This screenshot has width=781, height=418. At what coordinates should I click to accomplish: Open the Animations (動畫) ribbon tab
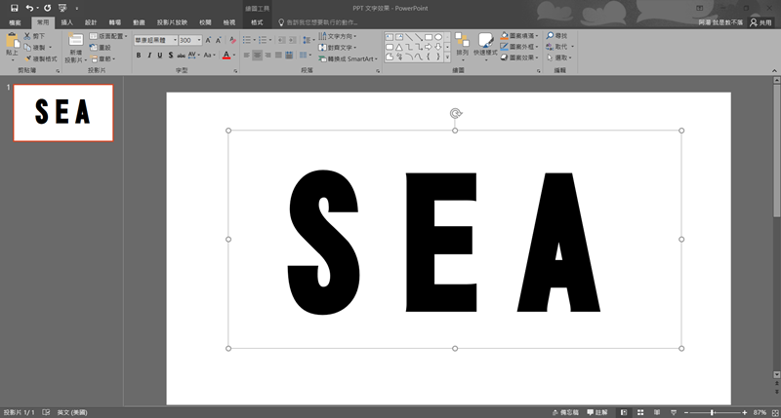click(140, 21)
